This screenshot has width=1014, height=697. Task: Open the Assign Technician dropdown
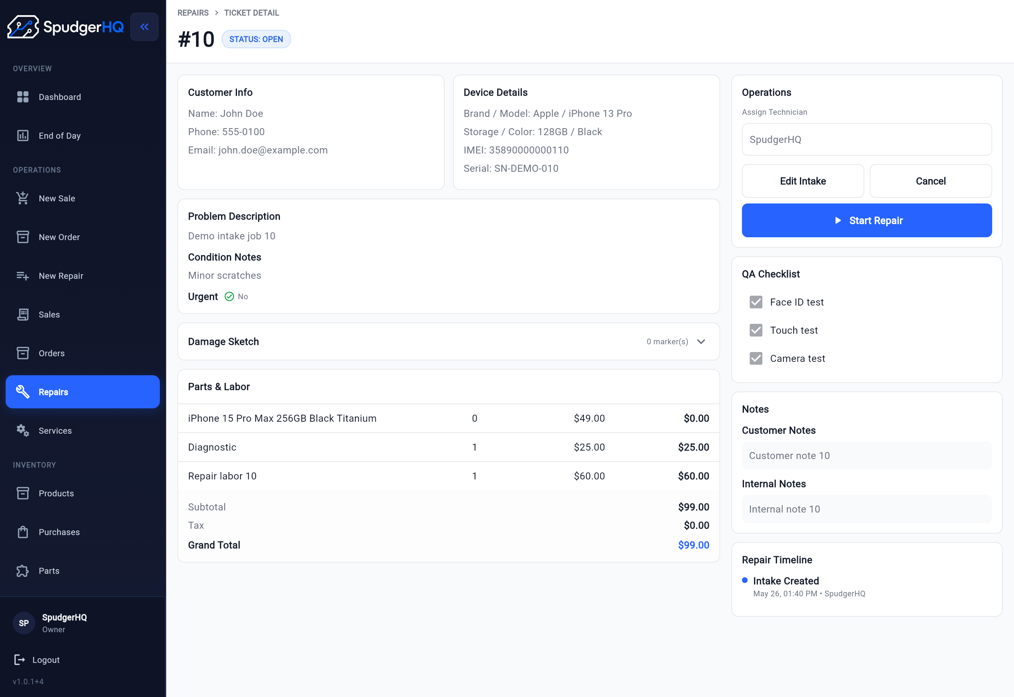click(x=866, y=139)
